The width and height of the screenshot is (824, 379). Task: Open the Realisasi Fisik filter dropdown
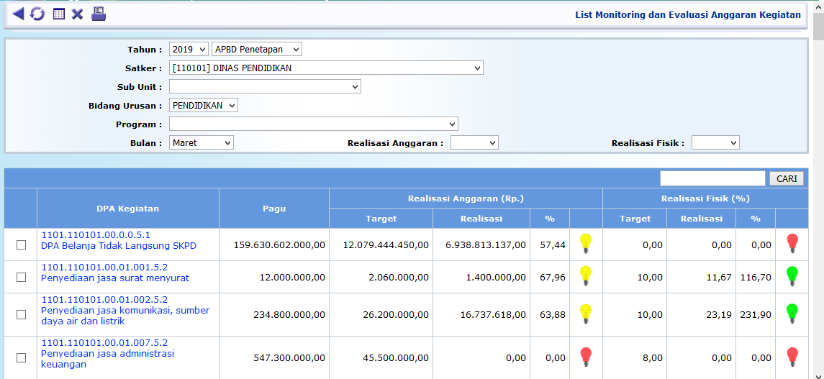pyautogui.click(x=715, y=143)
